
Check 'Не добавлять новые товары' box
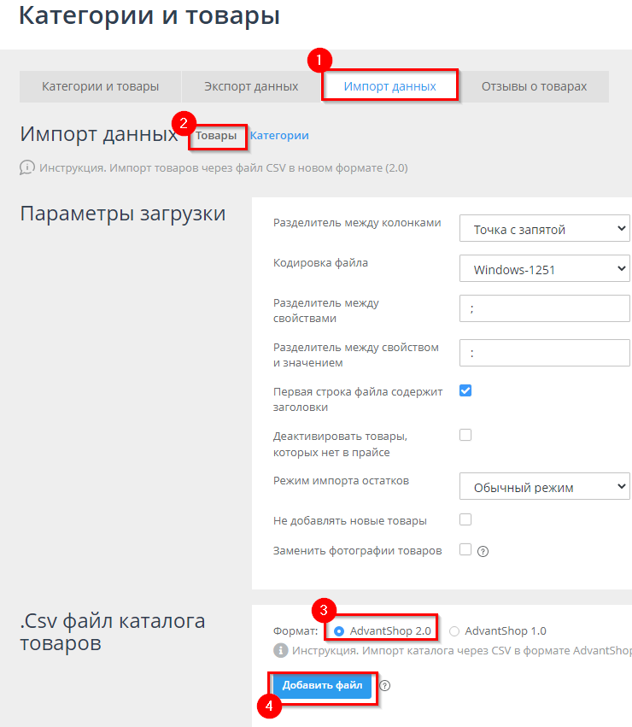tap(465, 519)
